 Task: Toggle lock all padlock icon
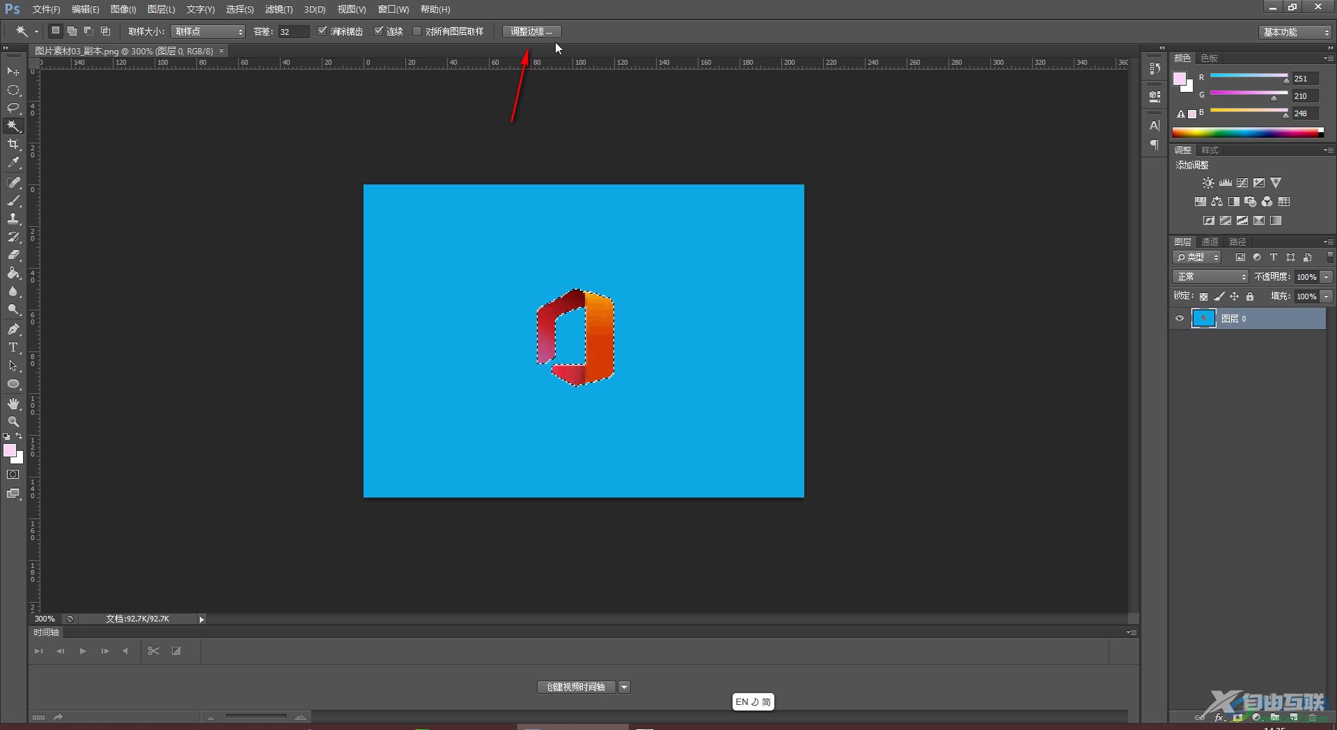[1250, 296]
